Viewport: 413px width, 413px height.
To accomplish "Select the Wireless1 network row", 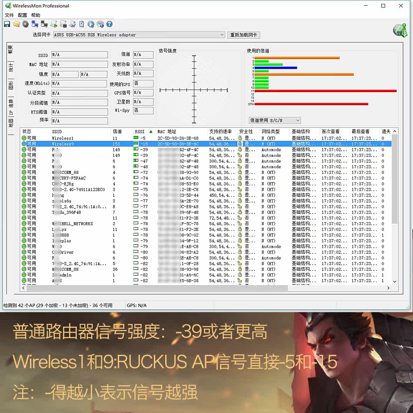I will 206,138.
